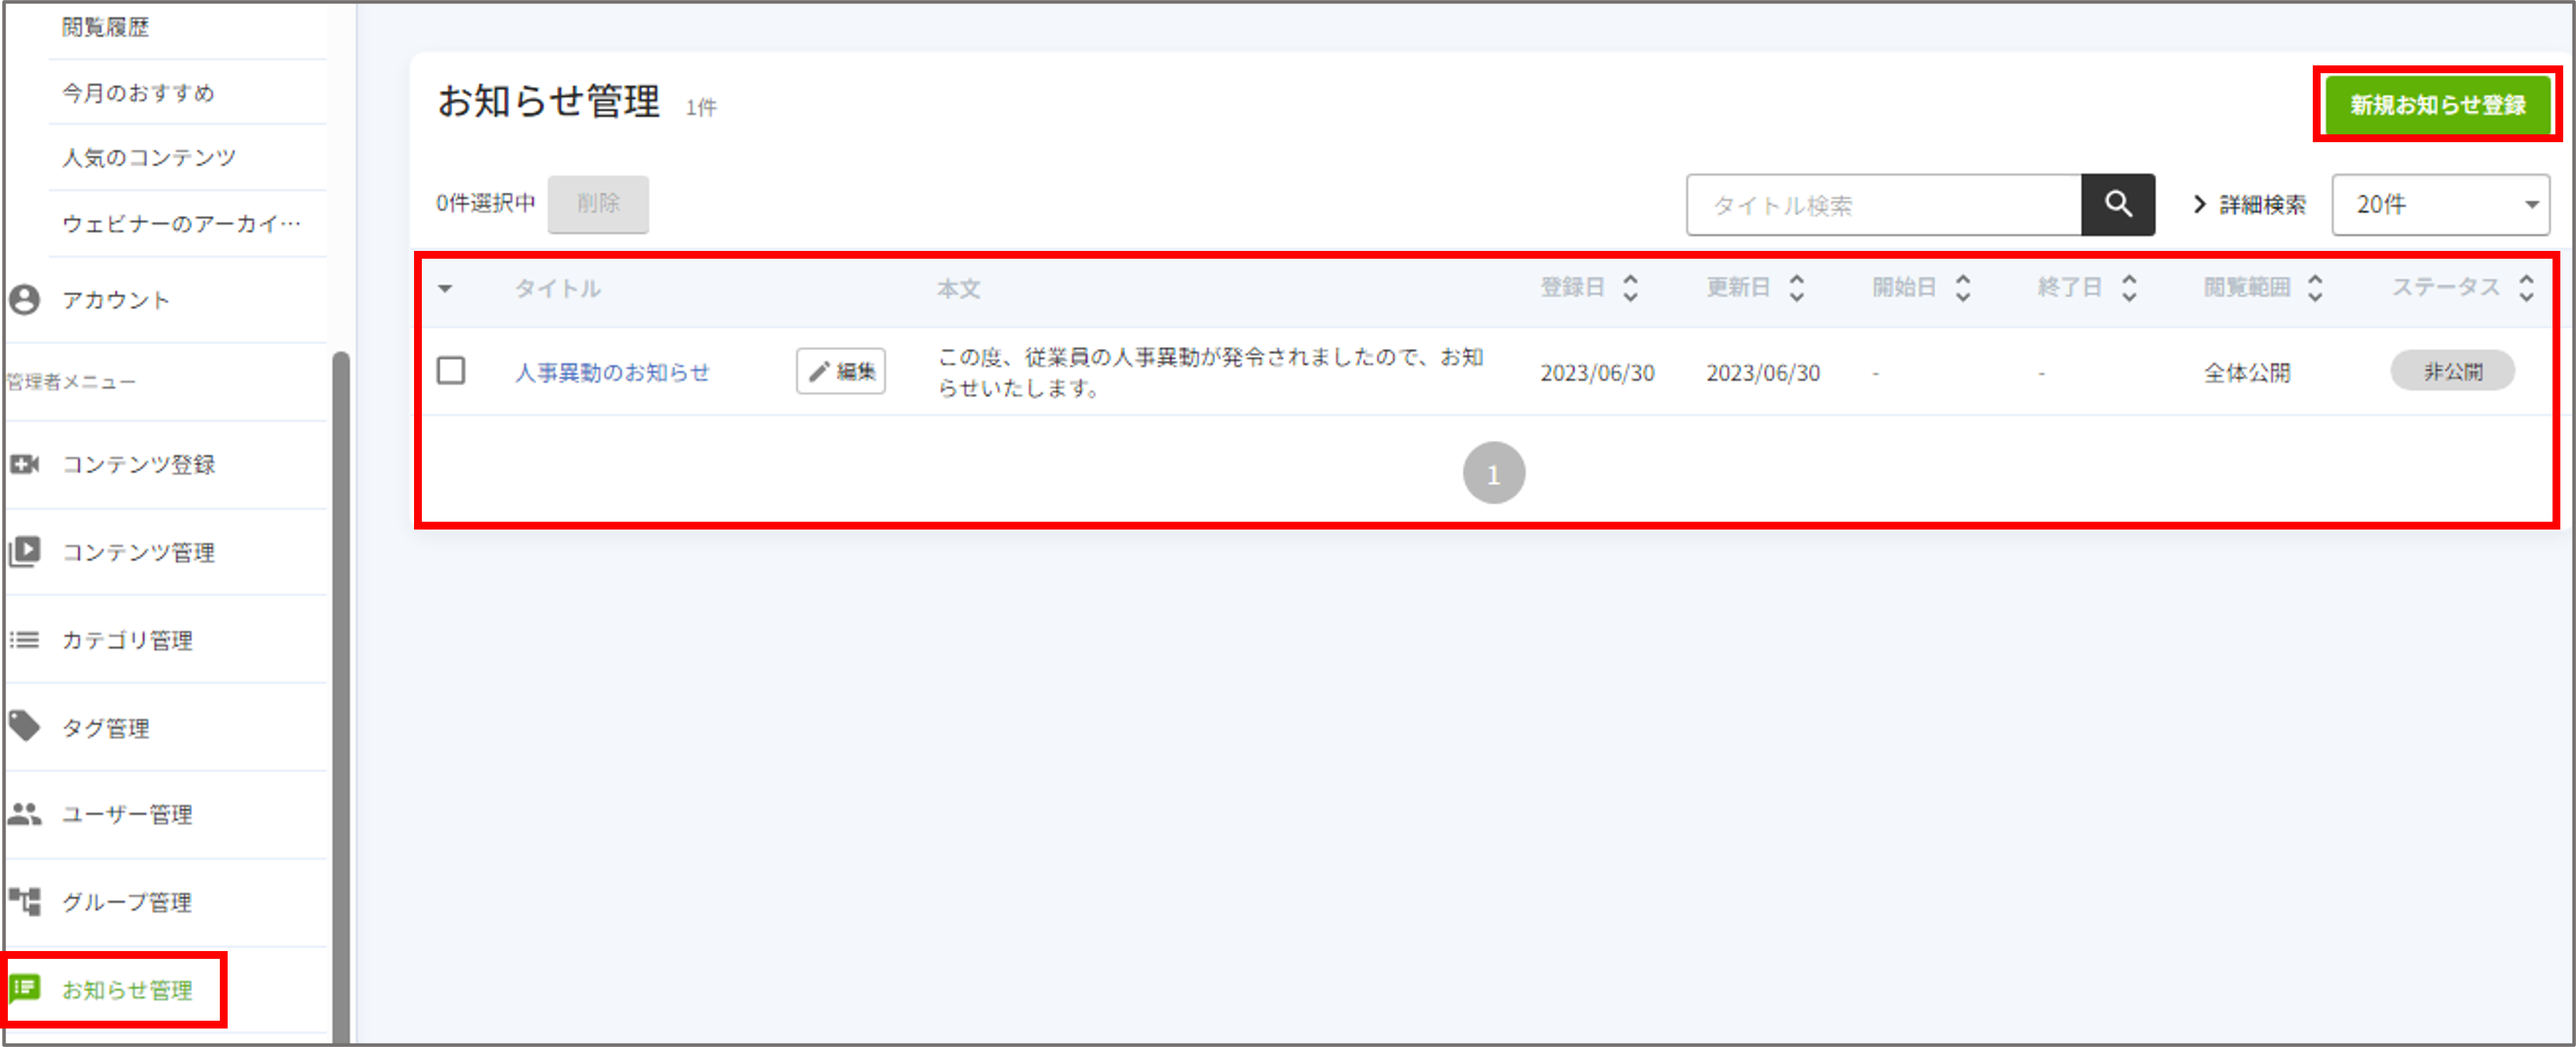The height and width of the screenshot is (1047, 2576).
Task: Click the 非公開 status badge
Action: [2452, 370]
